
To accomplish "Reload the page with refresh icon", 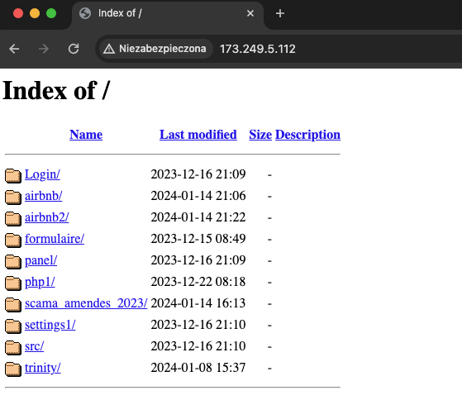I will (x=74, y=49).
